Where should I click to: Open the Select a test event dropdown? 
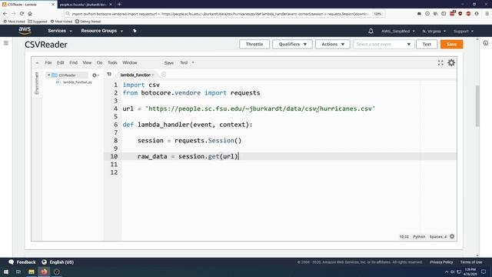pos(384,45)
